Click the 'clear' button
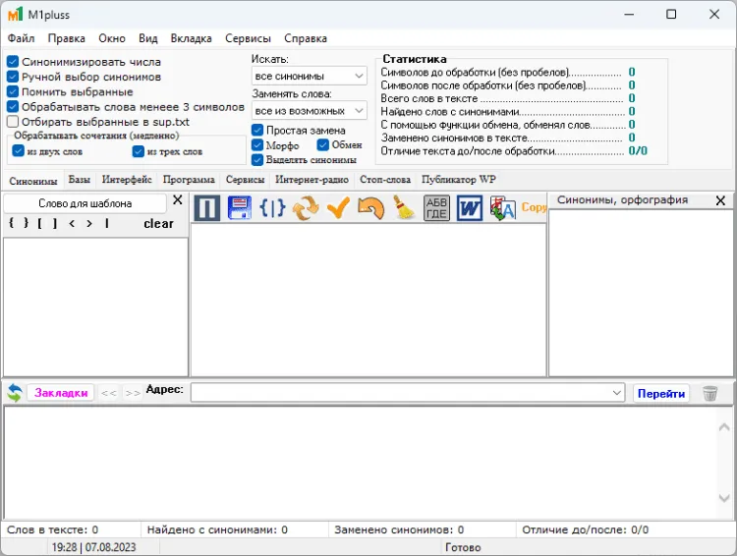Viewport: 737px width, 556px height. tap(158, 223)
